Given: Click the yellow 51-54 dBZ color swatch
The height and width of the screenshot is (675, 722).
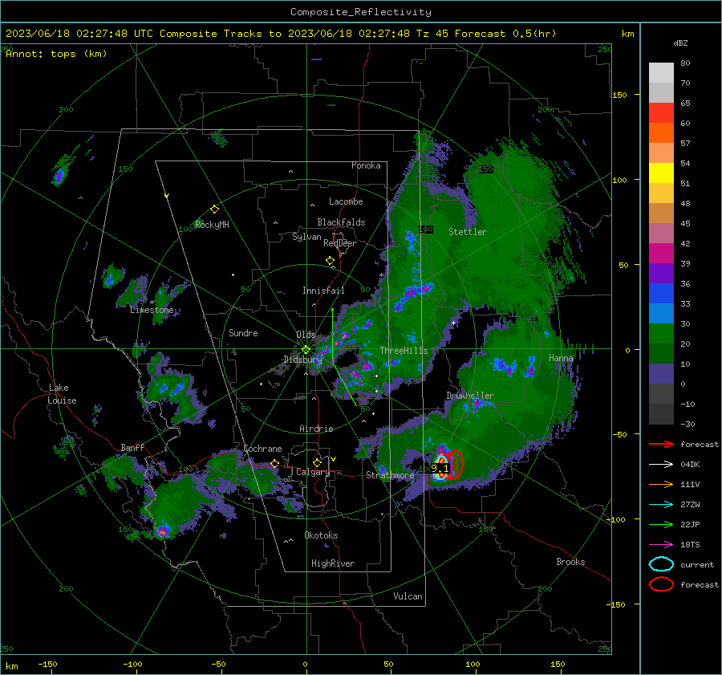Looking at the screenshot, I should coord(661,173).
